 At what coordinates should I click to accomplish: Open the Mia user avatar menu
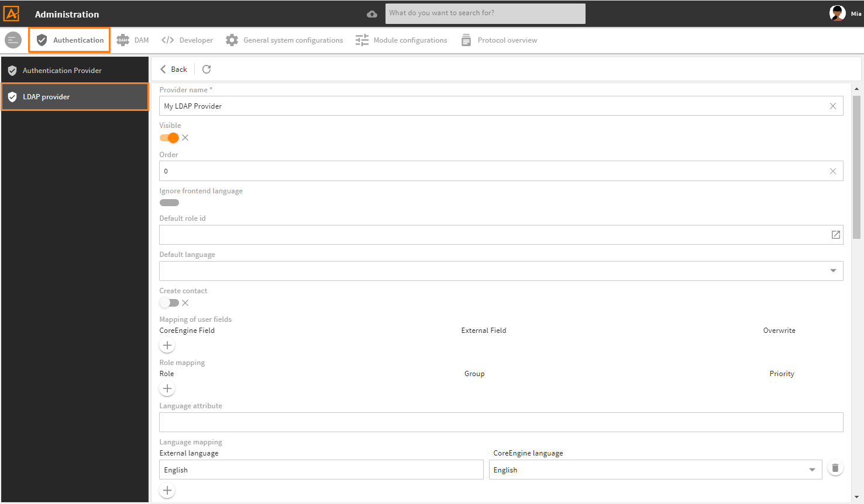tap(838, 13)
